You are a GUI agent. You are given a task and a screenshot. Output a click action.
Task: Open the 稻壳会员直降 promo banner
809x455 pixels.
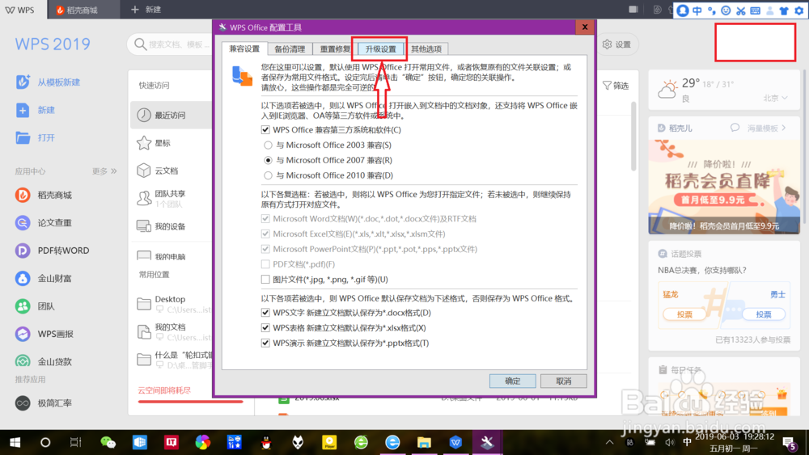click(x=724, y=186)
